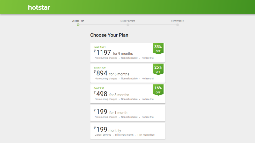Select the ₹894 for 6 months plan
255x143 pixels.
[128, 73]
